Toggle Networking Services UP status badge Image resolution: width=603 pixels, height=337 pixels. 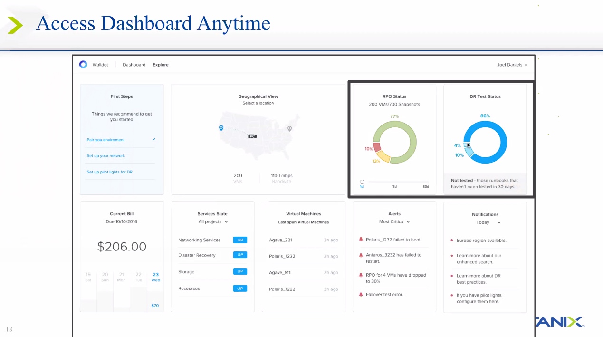click(x=240, y=240)
